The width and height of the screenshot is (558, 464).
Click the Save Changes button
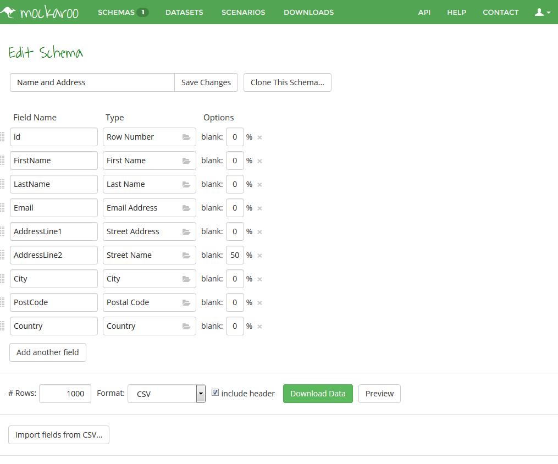(206, 82)
